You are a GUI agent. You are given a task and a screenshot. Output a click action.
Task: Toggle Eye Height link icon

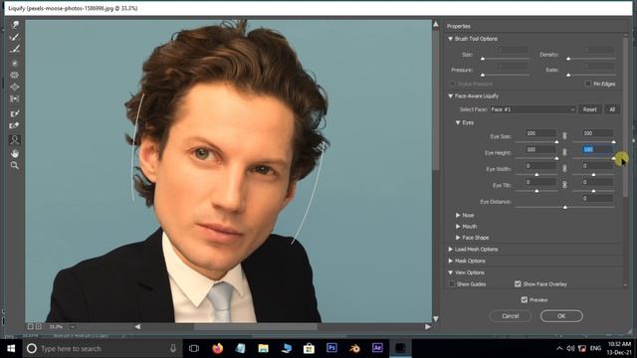point(564,152)
